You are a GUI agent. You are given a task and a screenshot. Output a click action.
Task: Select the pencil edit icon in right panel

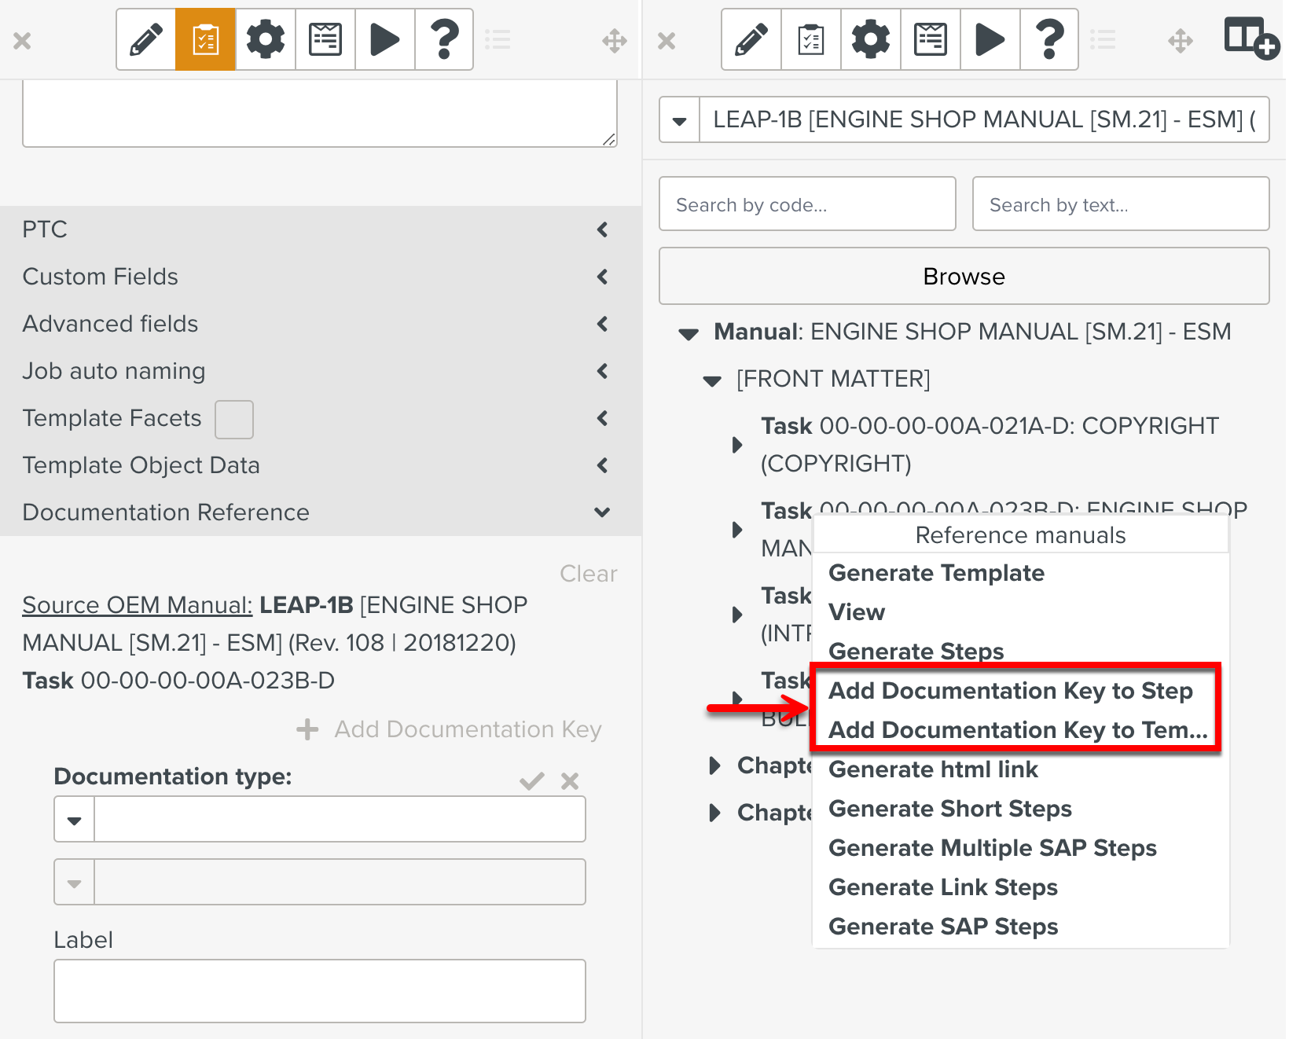click(x=751, y=39)
